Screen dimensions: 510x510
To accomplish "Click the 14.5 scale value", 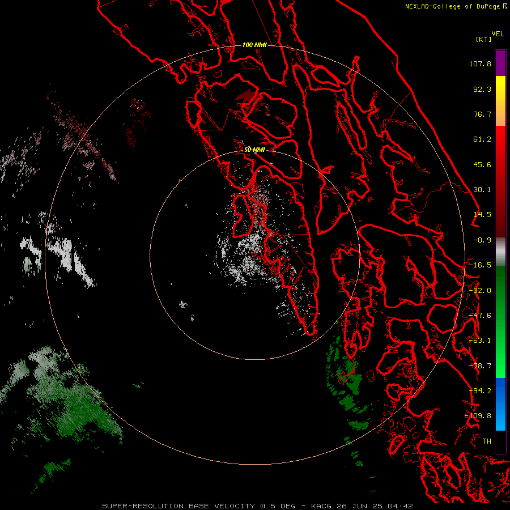I will point(482,215).
